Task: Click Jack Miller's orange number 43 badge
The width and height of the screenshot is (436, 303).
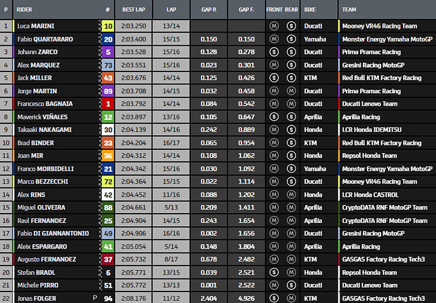Action: tap(108, 78)
